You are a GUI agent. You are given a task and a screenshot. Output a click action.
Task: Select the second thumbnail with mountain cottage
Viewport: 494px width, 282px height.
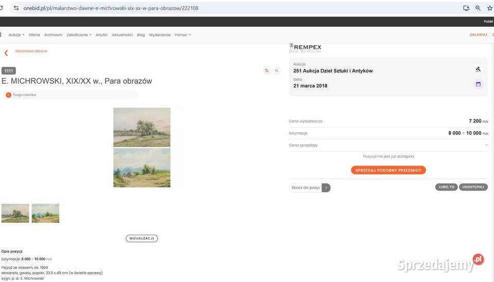(45, 214)
